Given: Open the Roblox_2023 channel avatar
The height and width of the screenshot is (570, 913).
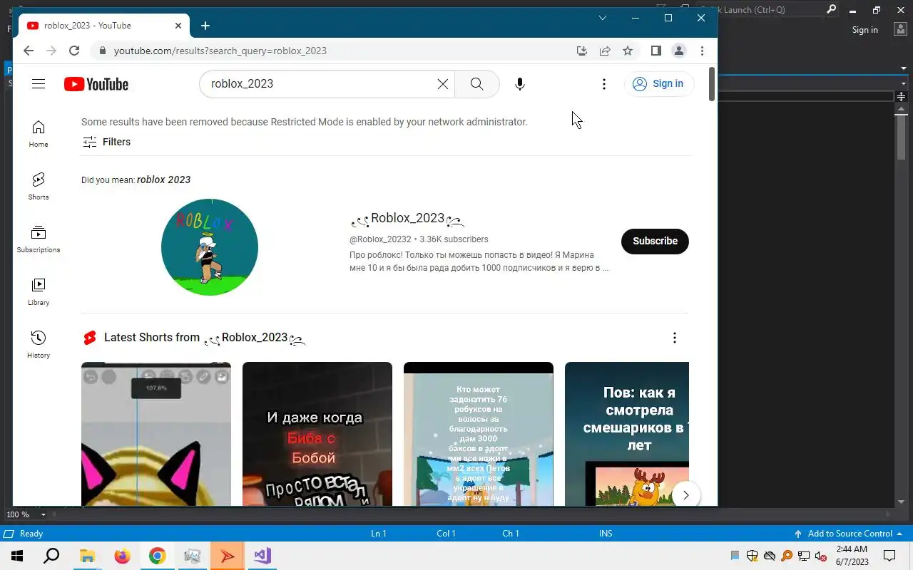Looking at the screenshot, I should 210,247.
